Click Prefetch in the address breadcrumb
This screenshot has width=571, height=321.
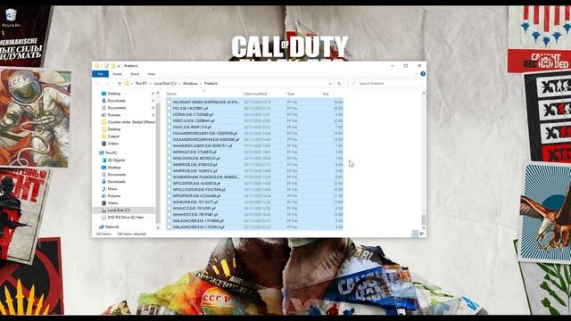click(211, 83)
